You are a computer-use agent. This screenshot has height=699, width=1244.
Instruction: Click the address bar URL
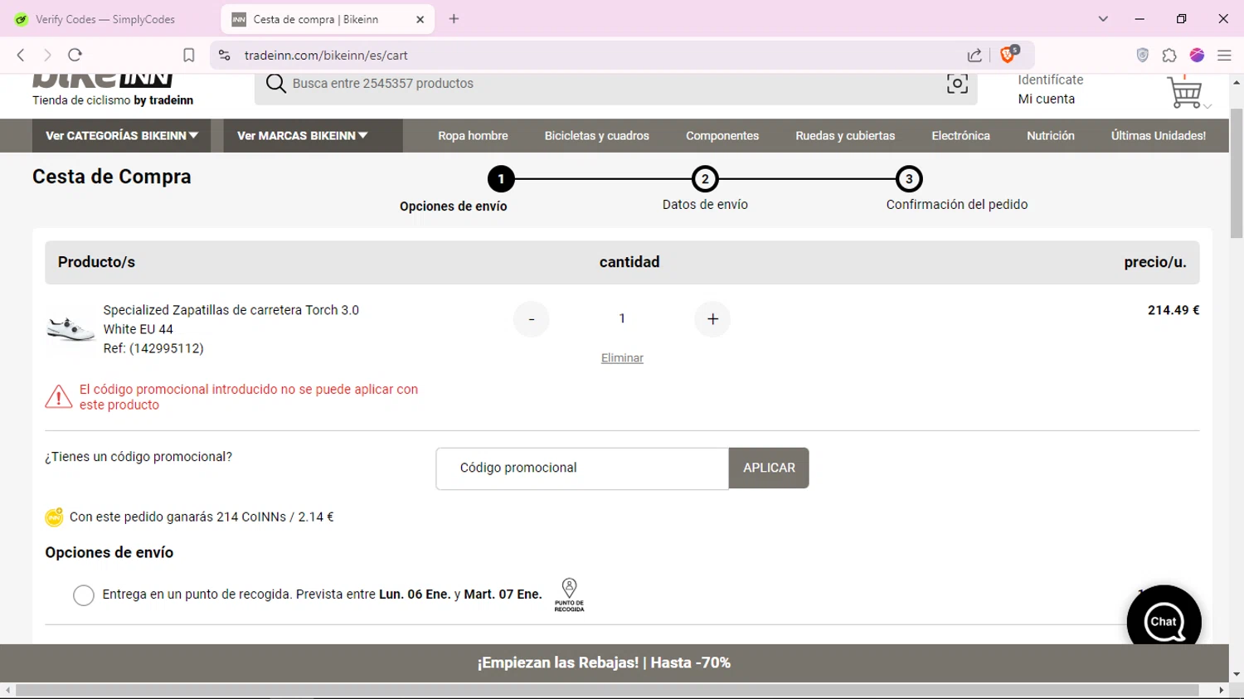(x=326, y=56)
